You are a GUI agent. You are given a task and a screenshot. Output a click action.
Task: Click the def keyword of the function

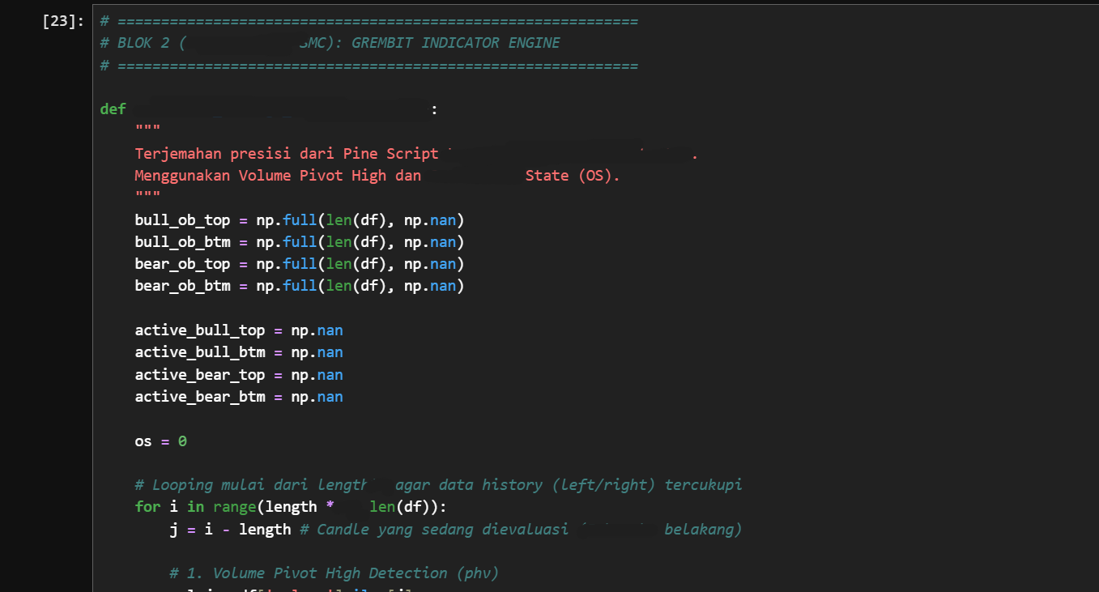pos(113,109)
